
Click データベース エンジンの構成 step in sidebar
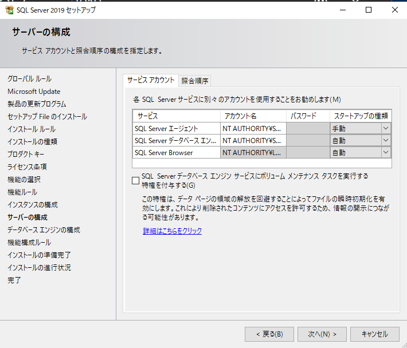(44, 230)
